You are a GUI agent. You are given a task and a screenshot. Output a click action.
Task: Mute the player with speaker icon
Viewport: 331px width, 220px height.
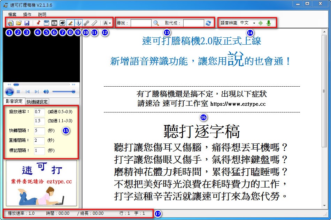(46, 91)
